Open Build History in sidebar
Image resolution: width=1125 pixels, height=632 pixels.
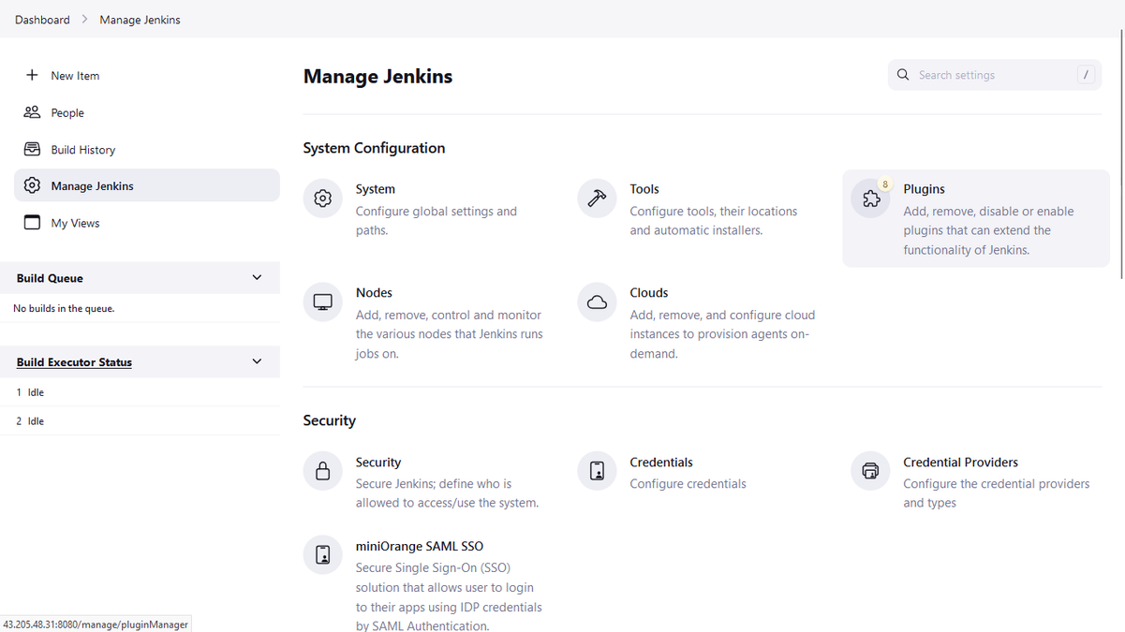[x=147, y=149]
